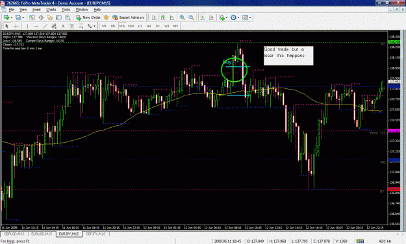This screenshot has width=406, height=244.
Task: Toggle the Expert Advisors button
Action: pos(128,18)
